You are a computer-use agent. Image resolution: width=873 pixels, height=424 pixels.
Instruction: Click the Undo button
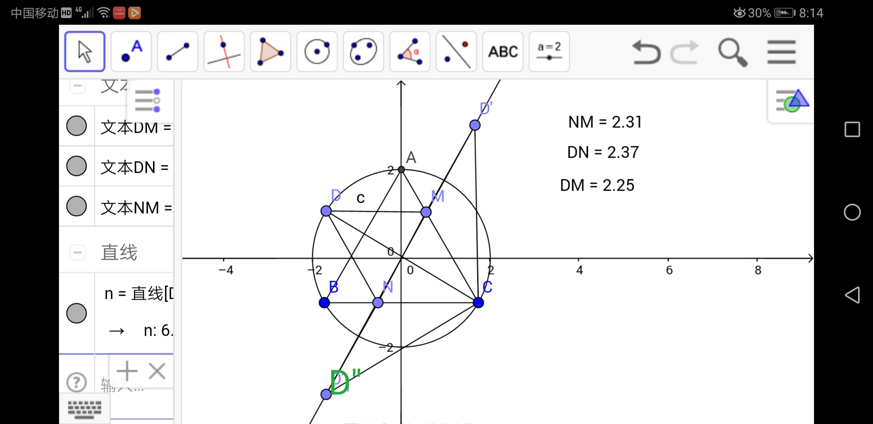(x=646, y=52)
